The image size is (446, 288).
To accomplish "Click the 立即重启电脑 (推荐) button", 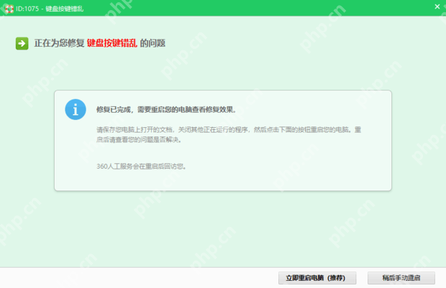I will click(x=317, y=278).
